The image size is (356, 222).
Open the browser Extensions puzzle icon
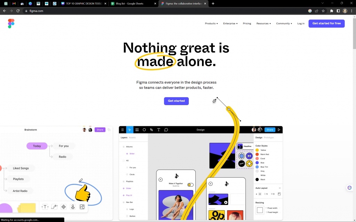point(331,11)
